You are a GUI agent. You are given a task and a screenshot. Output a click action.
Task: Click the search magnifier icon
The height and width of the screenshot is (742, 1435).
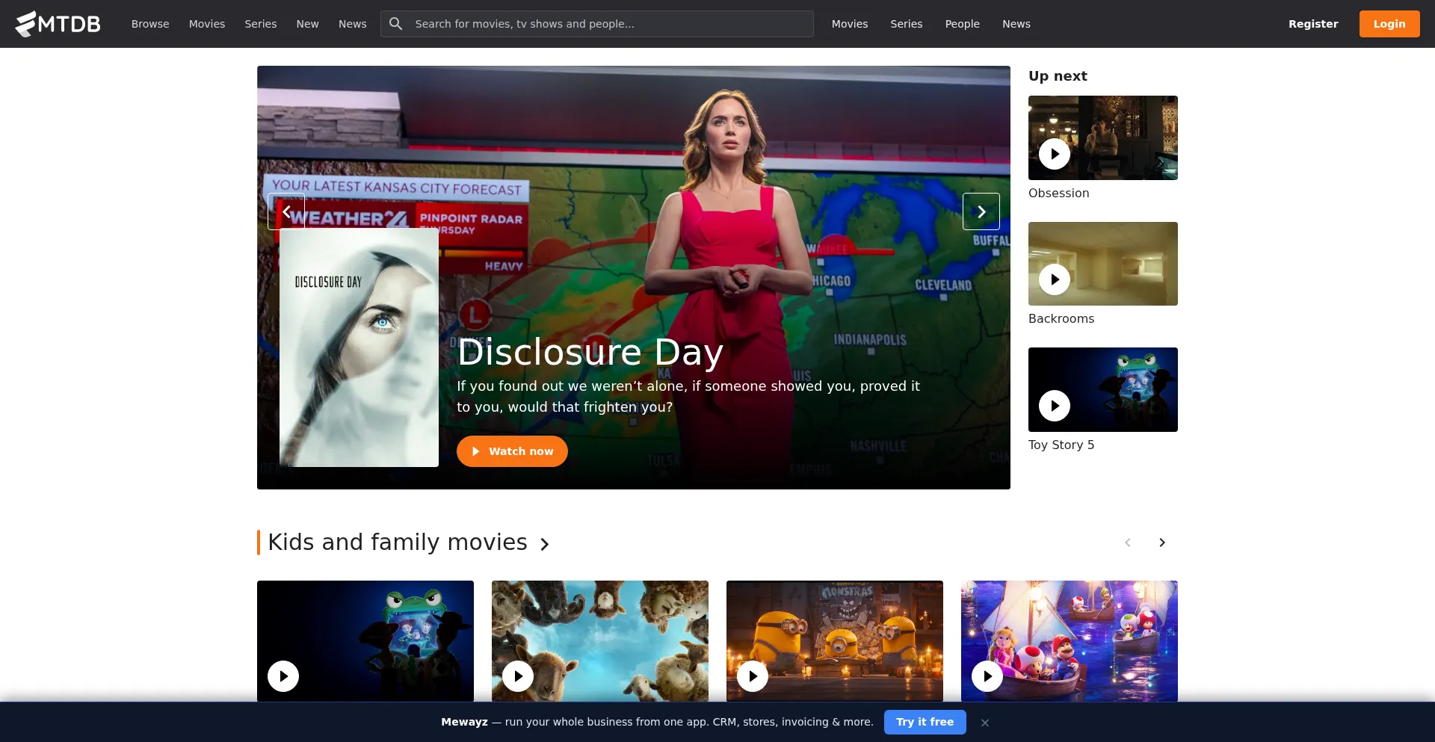tap(396, 24)
